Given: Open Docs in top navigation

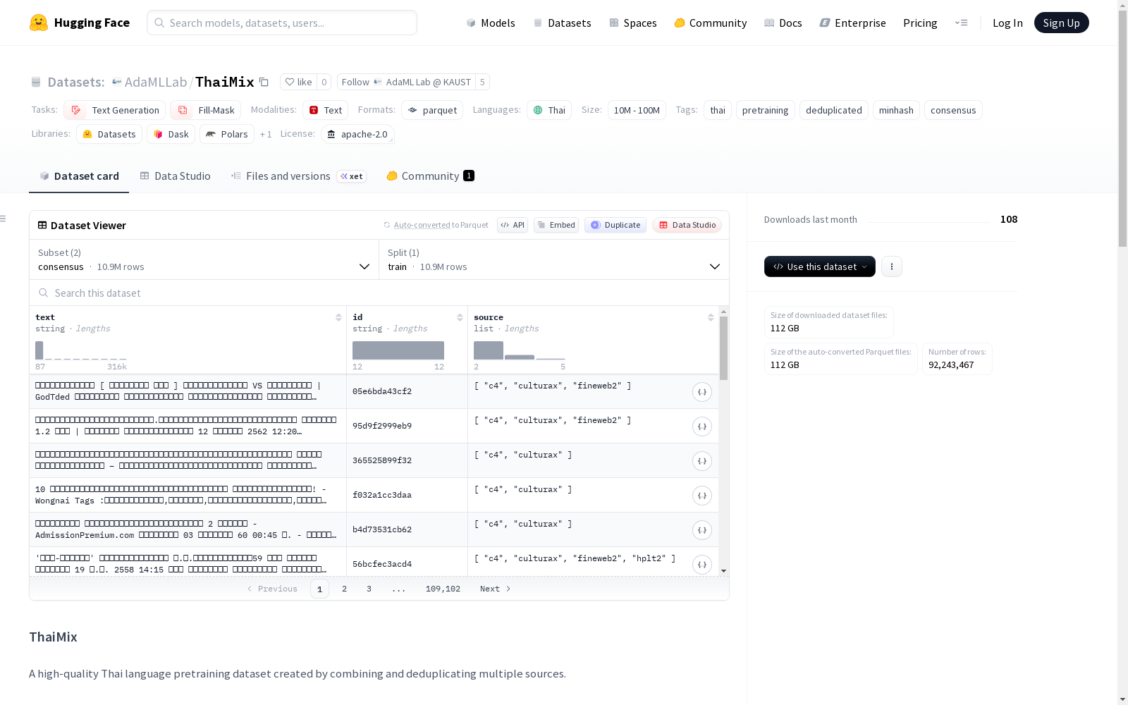Looking at the screenshot, I should [x=783, y=23].
